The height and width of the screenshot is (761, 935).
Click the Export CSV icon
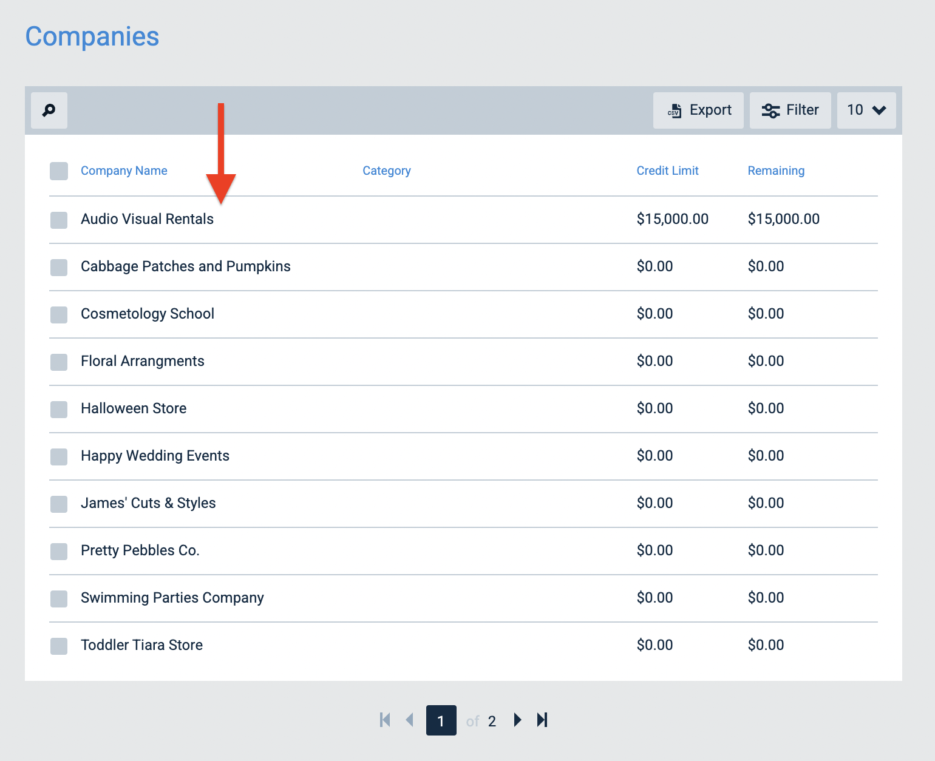pyautogui.click(x=675, y=110)
